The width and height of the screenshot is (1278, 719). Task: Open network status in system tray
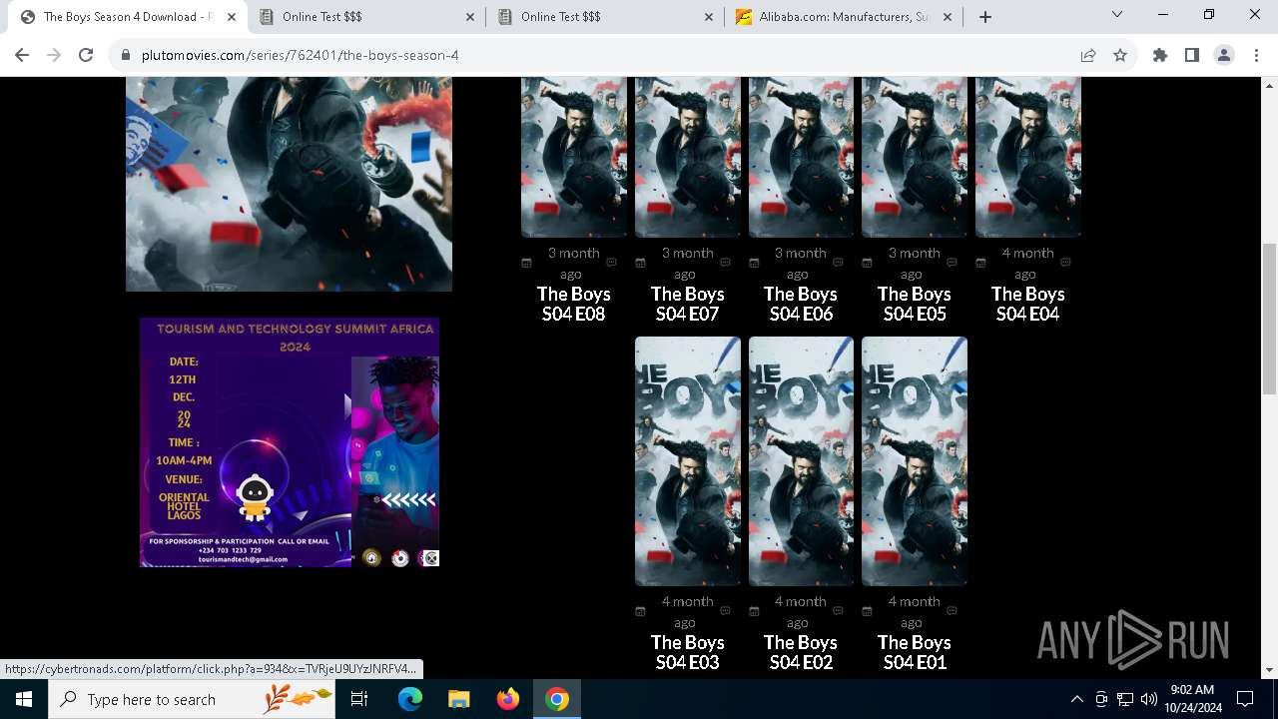[x=1125, y=699]
